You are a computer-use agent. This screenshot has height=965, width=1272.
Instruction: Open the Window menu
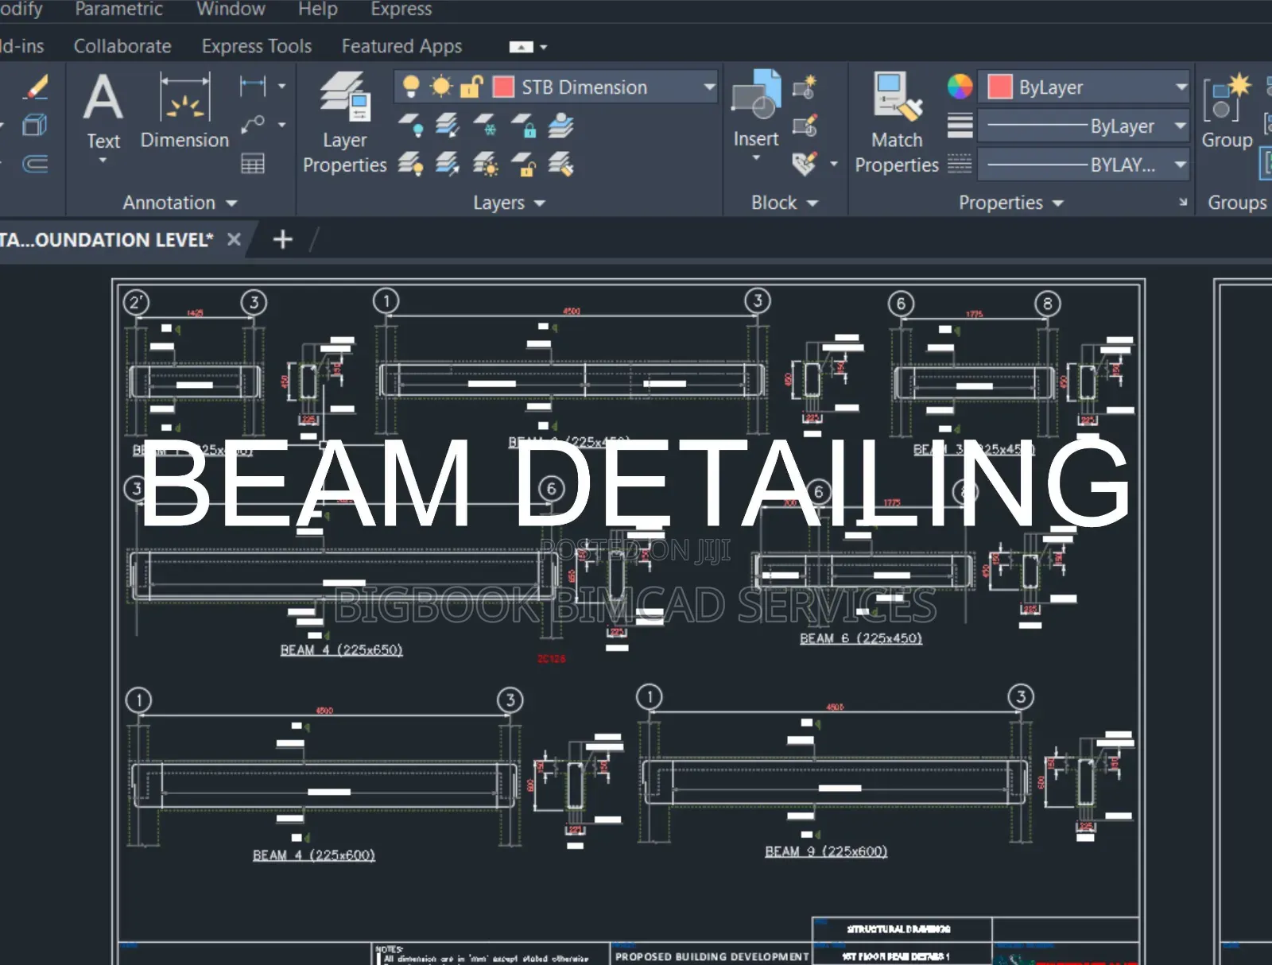tap(231, 9)
